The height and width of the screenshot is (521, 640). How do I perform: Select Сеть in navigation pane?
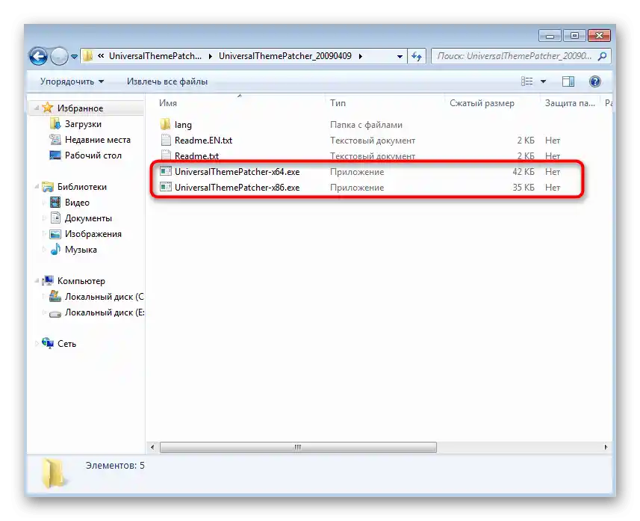[x=66, y=344]
